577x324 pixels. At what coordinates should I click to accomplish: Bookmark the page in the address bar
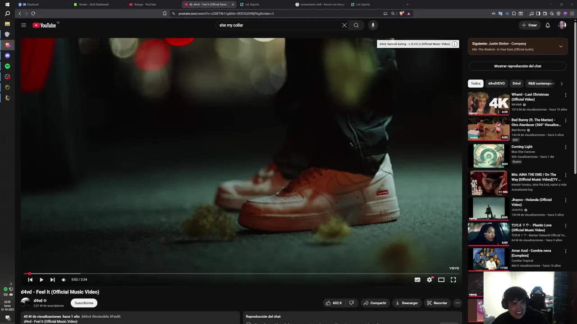(165, 13)
